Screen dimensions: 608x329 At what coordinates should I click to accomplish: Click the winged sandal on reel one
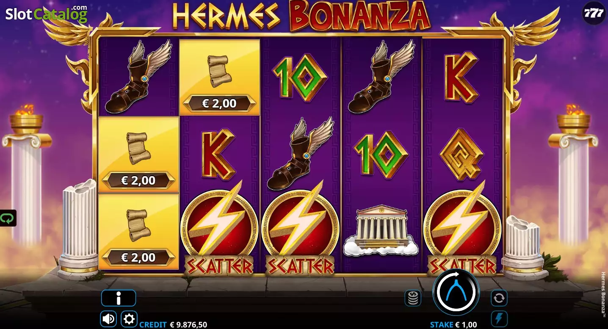point(138,77)
